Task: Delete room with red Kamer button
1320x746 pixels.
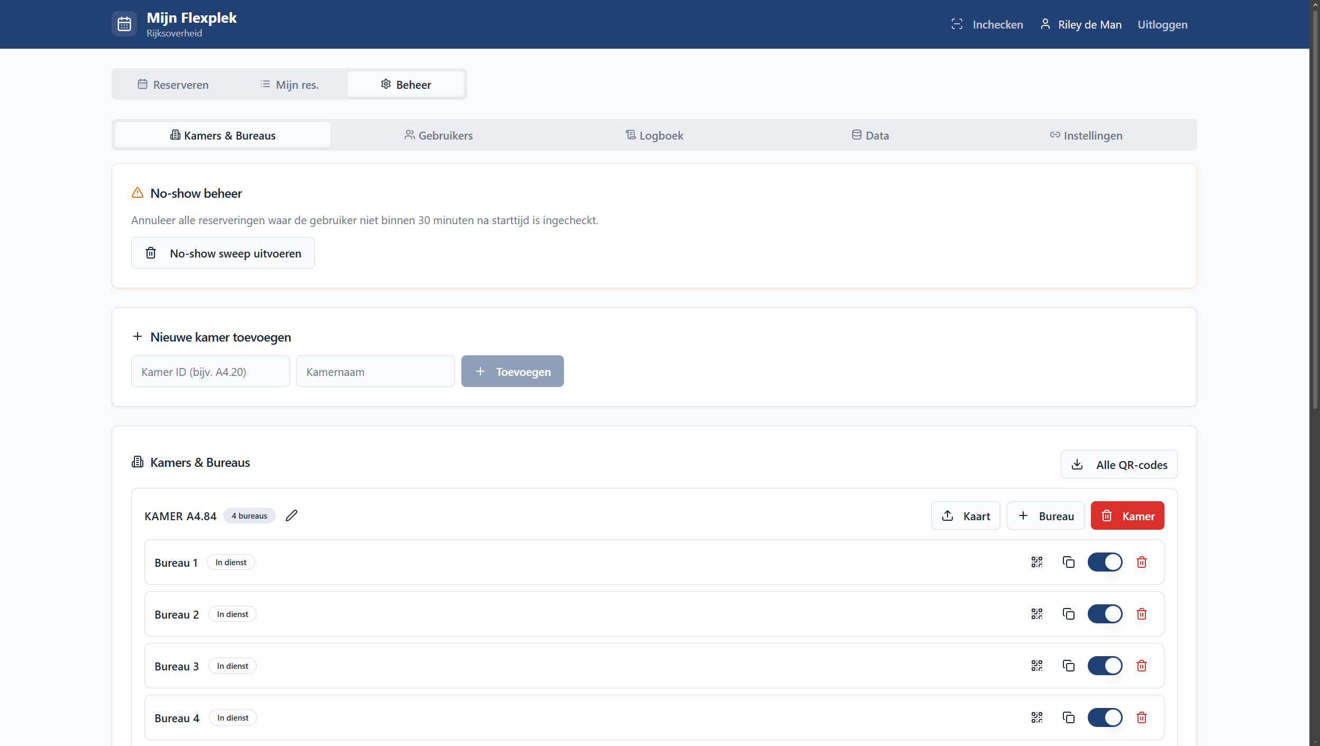Action: 1127,516
